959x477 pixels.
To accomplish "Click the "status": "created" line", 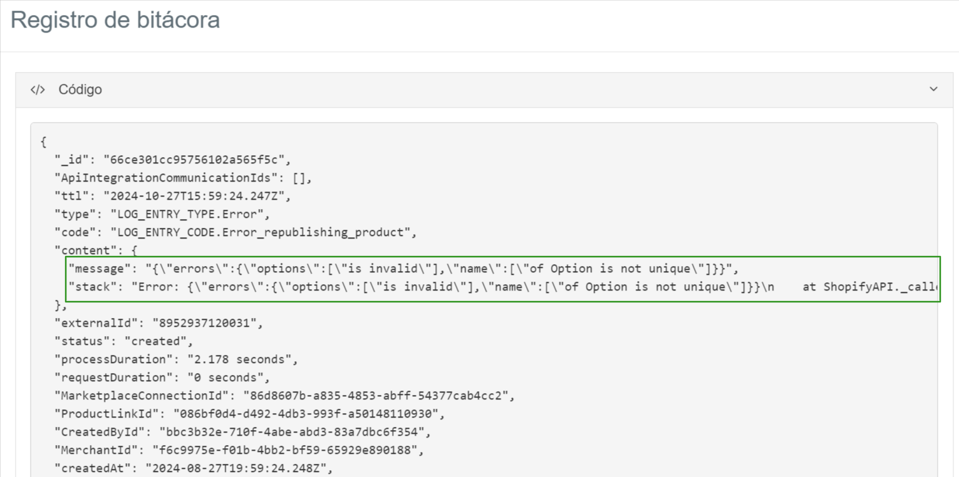I will [123, 342].
